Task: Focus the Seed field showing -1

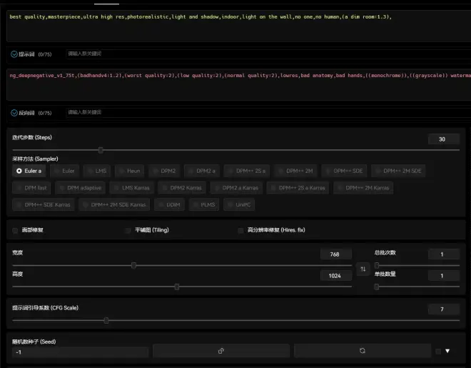Action: [81, 352]
